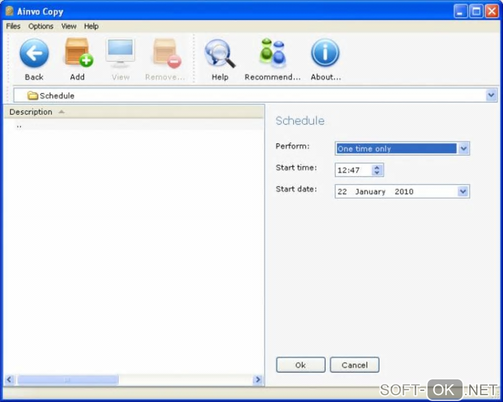The image size is (503, 402).
Task: Click the Start time field showing 12:47
Action: coord(359,170)
